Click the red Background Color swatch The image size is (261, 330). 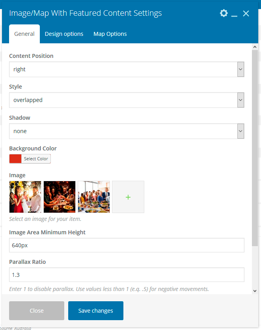pos(15,159)
